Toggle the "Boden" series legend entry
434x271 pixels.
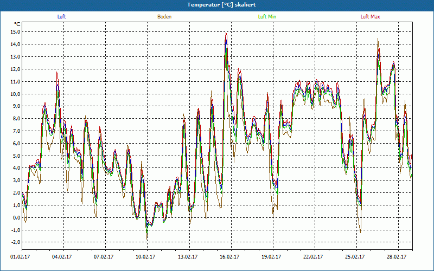(x=164, y=17)
